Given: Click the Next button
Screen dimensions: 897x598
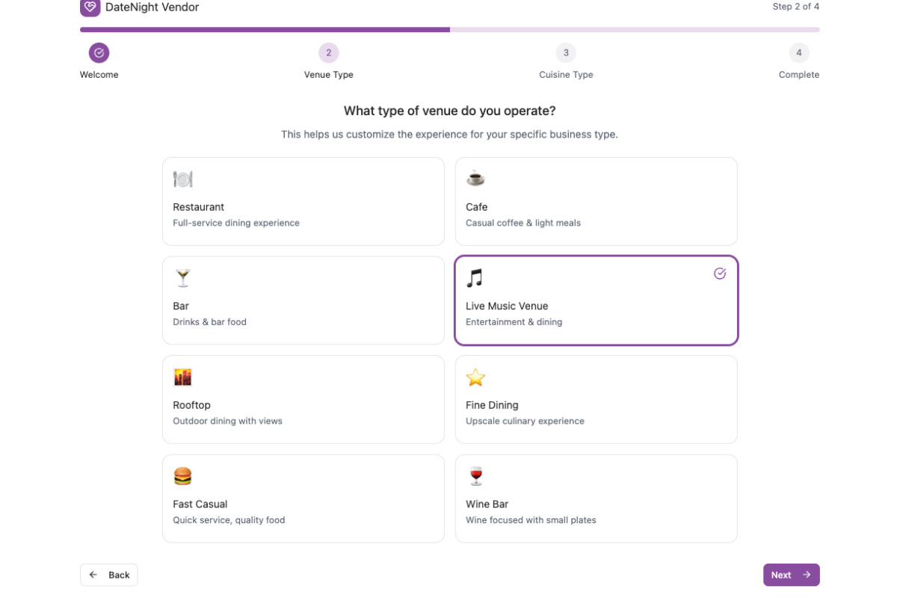Looking at the screenshot, I should [791, 575].
